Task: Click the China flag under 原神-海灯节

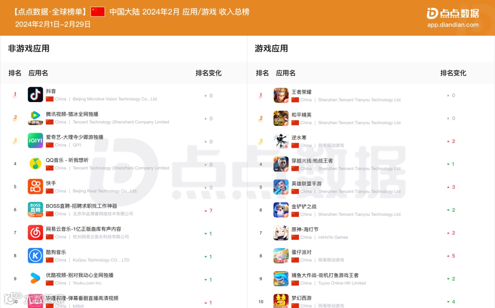Action: [295, 238]
